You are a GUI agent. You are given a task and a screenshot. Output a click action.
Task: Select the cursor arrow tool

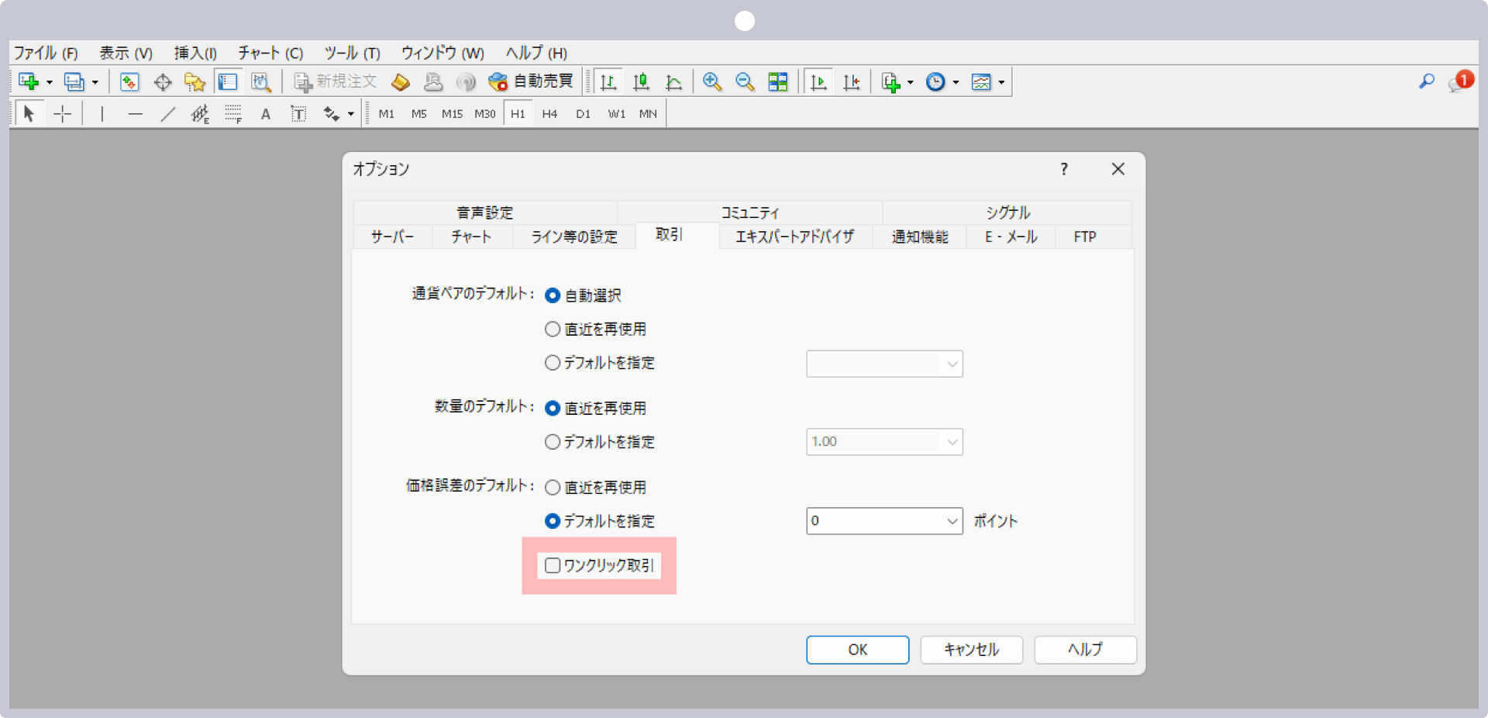pyautogui.click(x=29, y=114)
